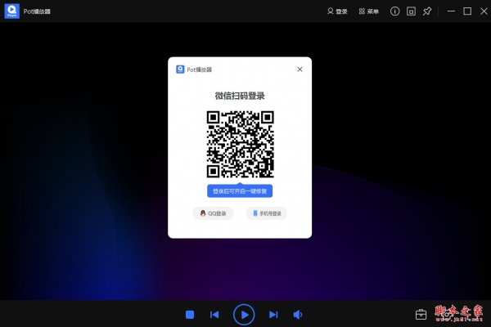Mute the volume speaker icon
Image resolution: width=491 pixels, height=327 pixels.
click(298, 314)
